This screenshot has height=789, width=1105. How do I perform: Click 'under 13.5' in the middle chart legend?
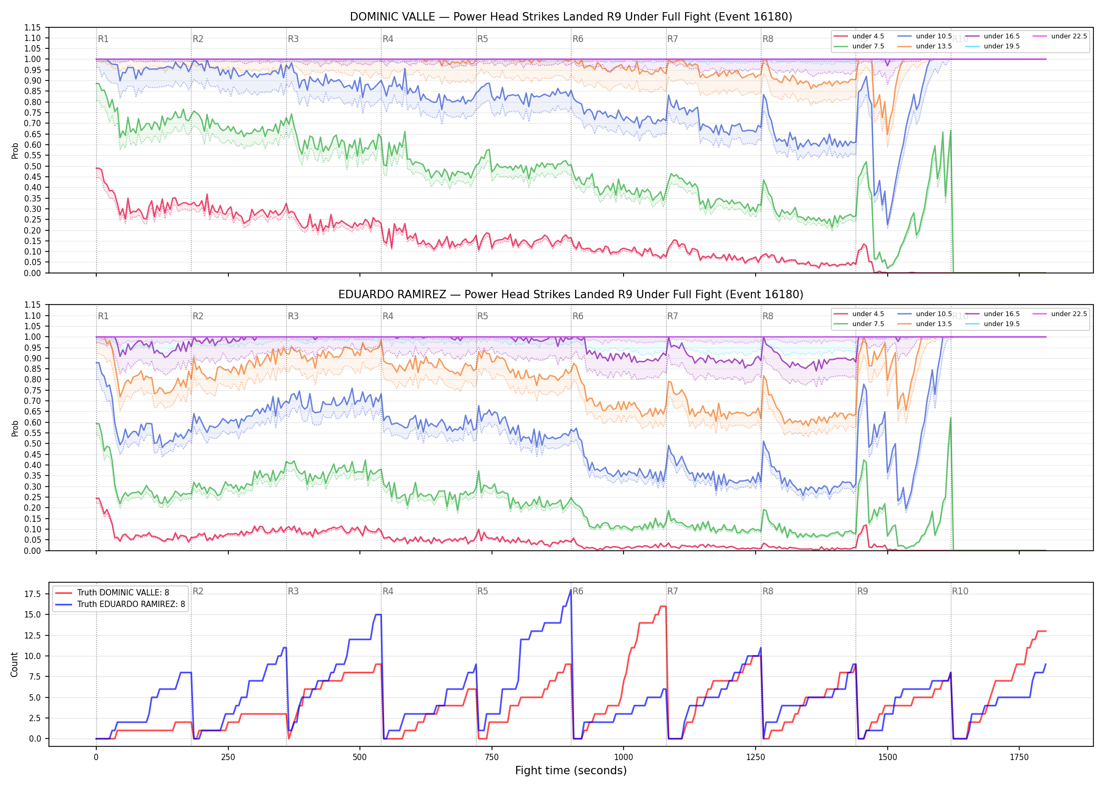point(934,324)
